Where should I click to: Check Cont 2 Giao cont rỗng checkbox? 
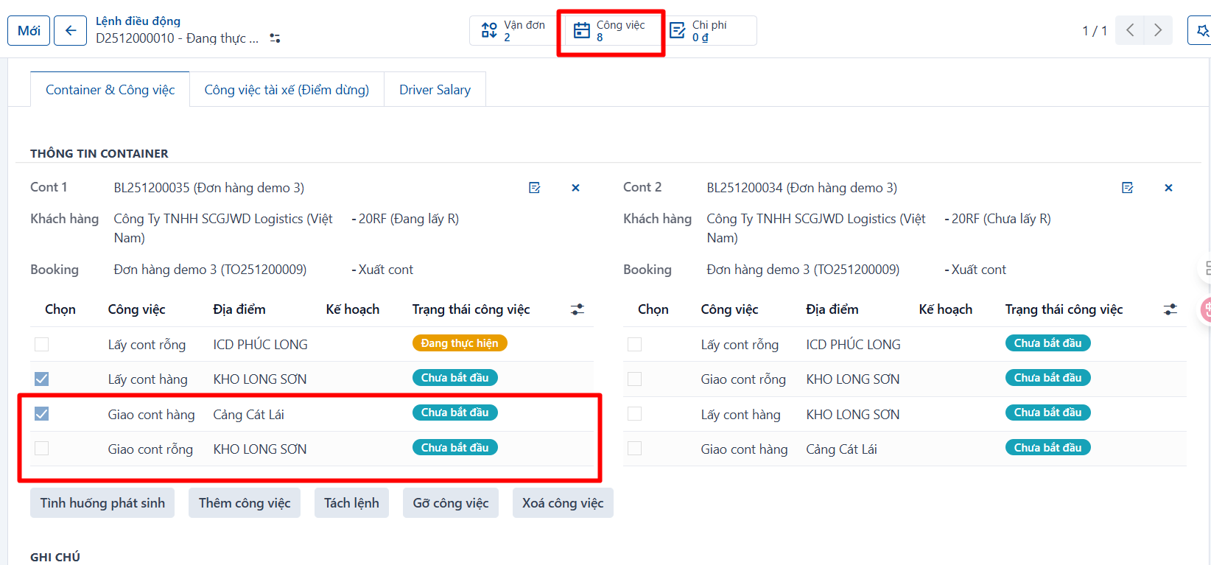[x=635, y=379]
